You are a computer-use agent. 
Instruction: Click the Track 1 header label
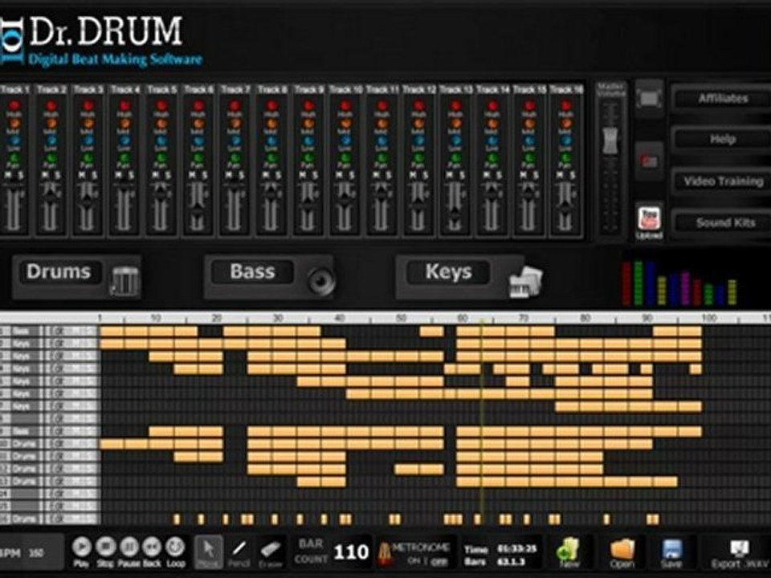(14, 89)
